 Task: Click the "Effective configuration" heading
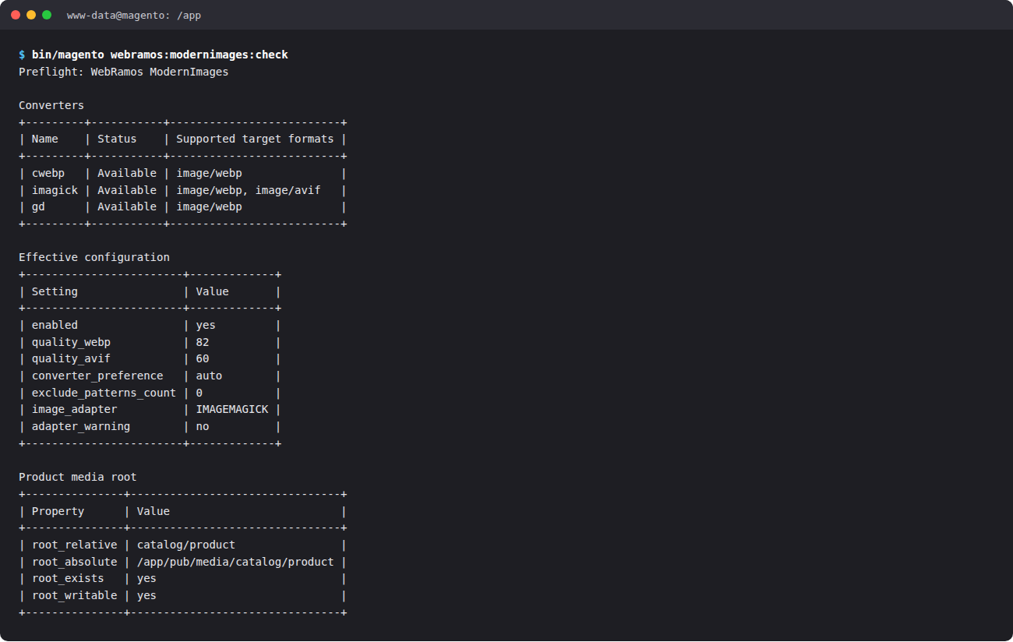94,257
